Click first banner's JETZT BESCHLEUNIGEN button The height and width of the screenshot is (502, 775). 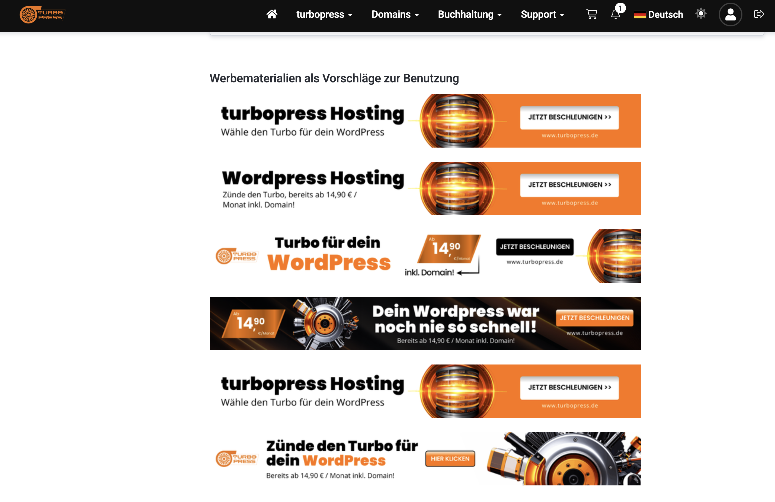click(569, 117)
